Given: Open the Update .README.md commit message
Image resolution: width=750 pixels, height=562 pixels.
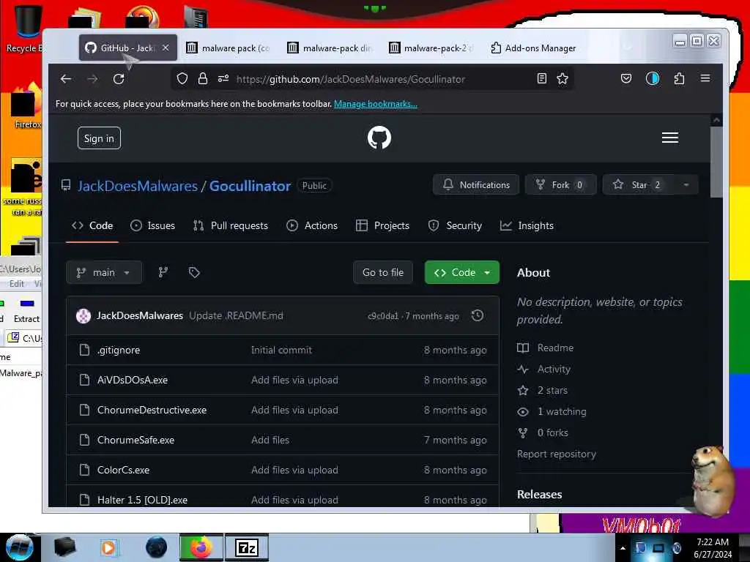Looking at the screenshot, I should point(236,316).
